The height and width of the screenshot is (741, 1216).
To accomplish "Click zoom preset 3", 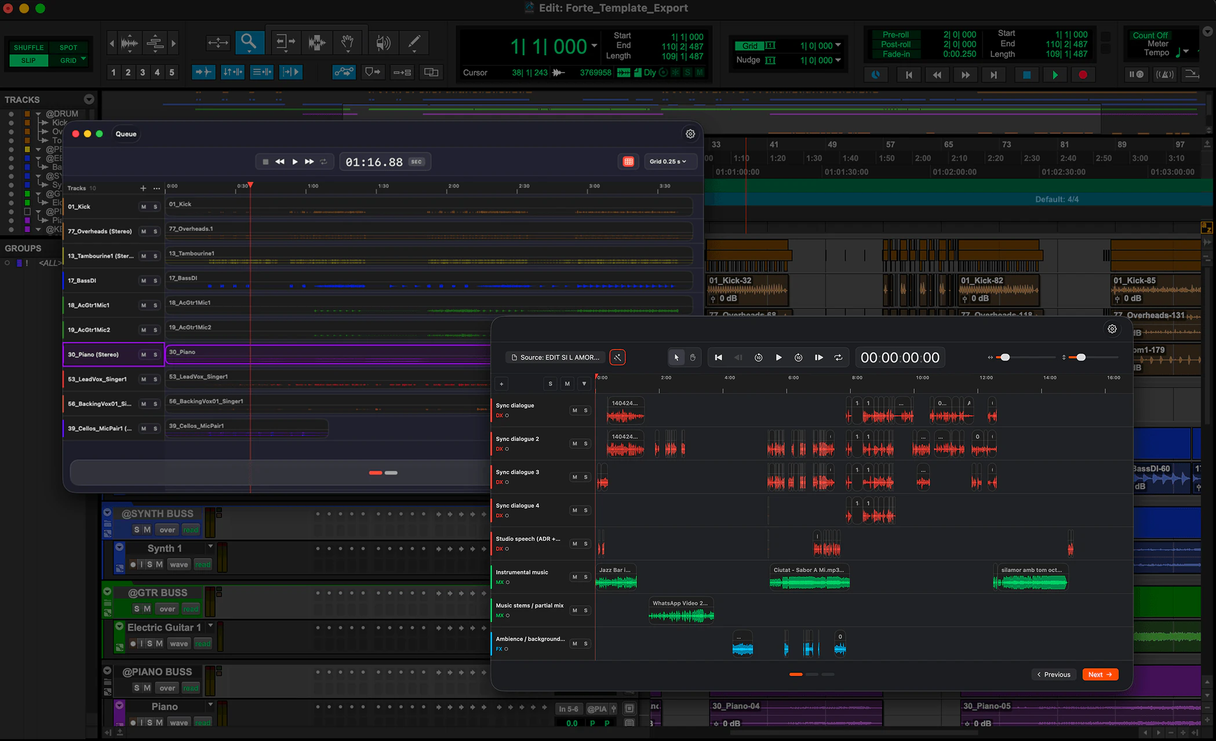I will (x=143, y=72).
